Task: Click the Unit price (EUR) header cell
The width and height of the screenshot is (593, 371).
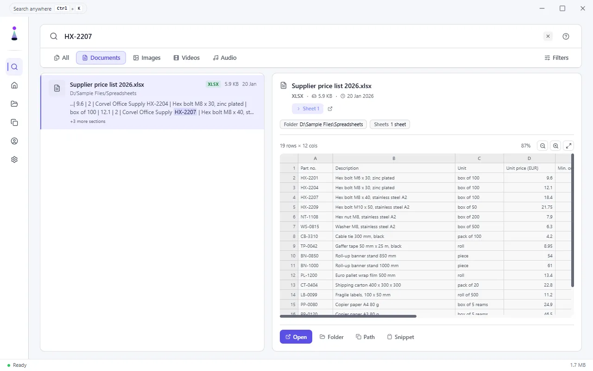Action: 530,168
